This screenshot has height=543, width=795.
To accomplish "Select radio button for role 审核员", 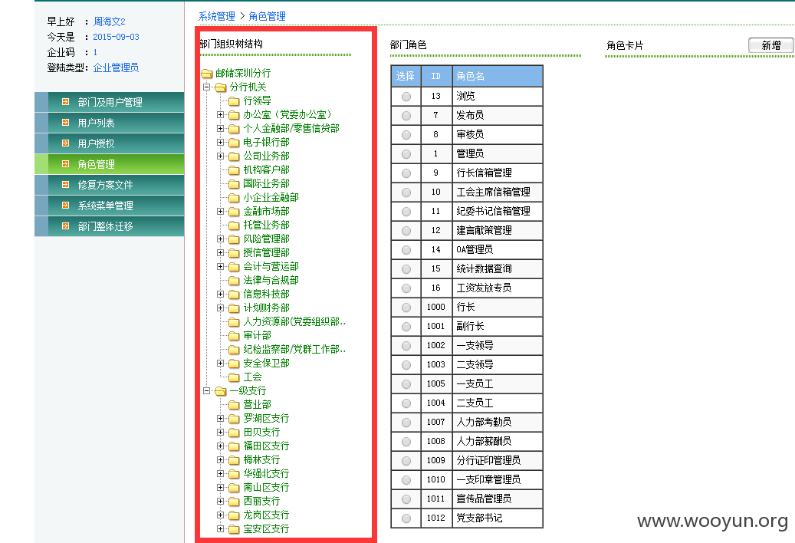I will pos(406,135).
